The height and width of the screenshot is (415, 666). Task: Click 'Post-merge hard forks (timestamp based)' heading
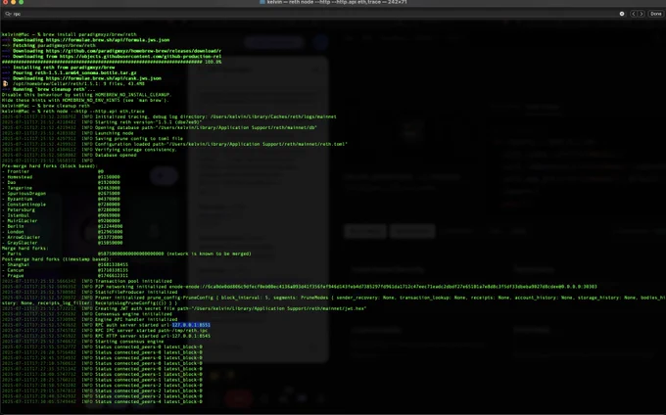point(56,259)
